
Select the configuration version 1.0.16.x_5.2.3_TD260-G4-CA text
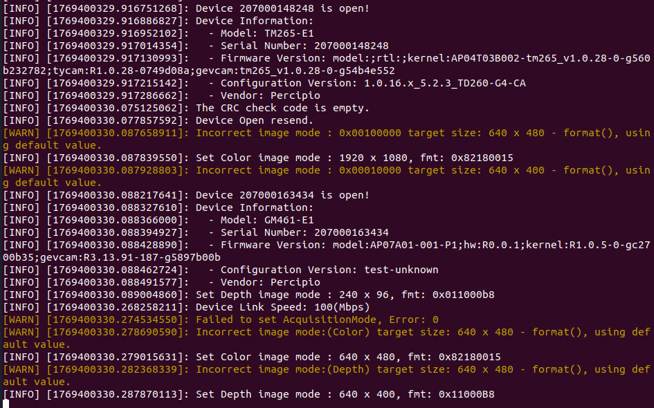374,83
